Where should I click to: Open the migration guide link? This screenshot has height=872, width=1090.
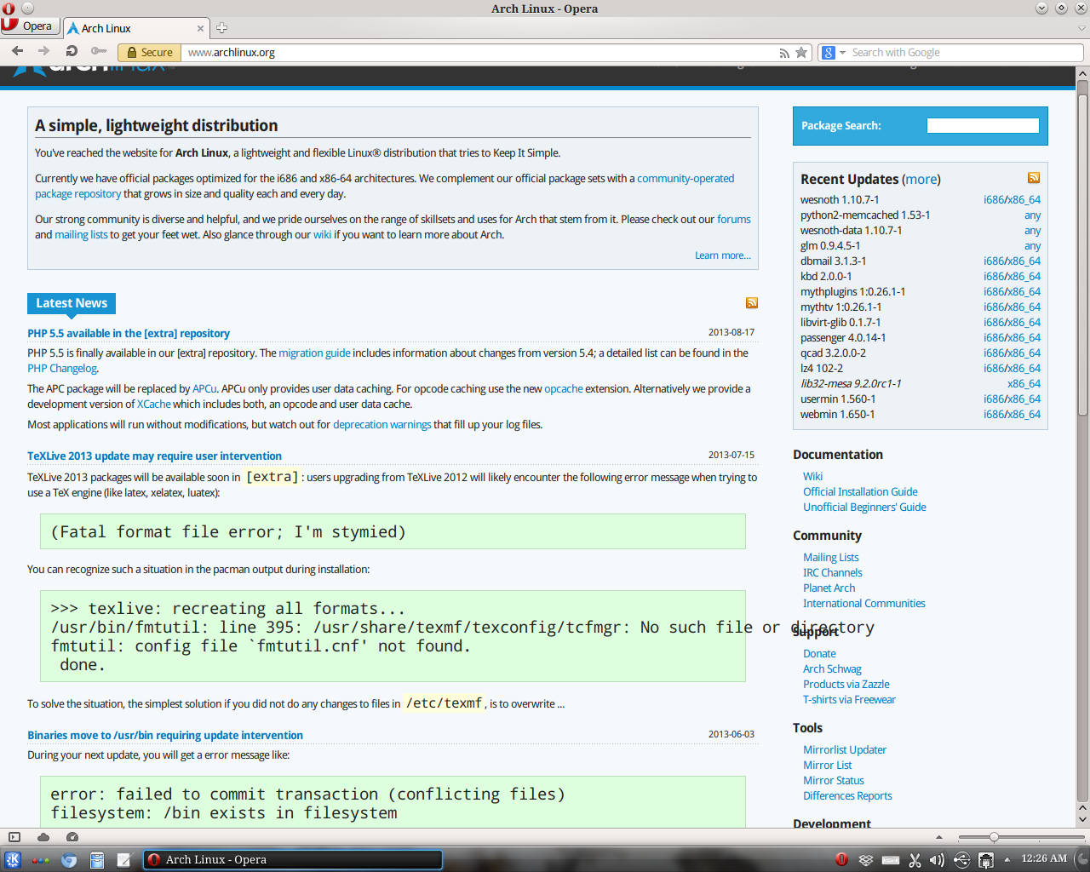[314, 353]
